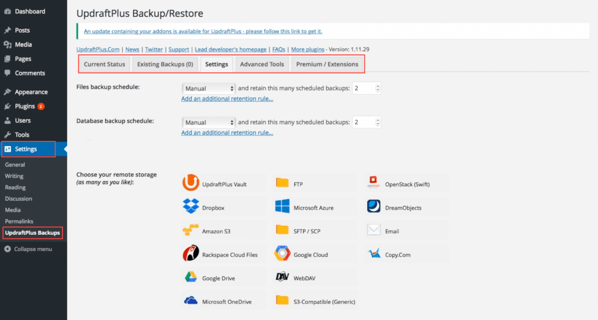
Task: Select the Google Cloud icon
Action: click(283, 254)
